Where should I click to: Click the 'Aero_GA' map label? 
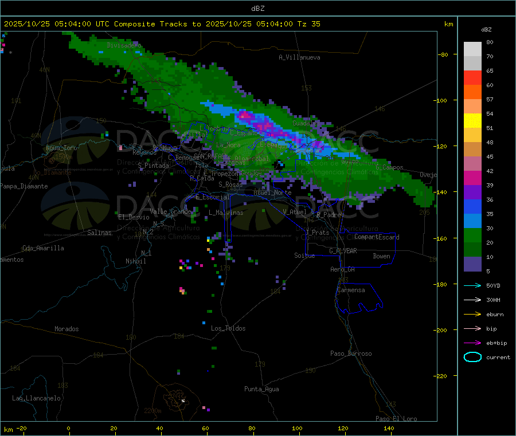pyautogui.click(x=343, y=269)
